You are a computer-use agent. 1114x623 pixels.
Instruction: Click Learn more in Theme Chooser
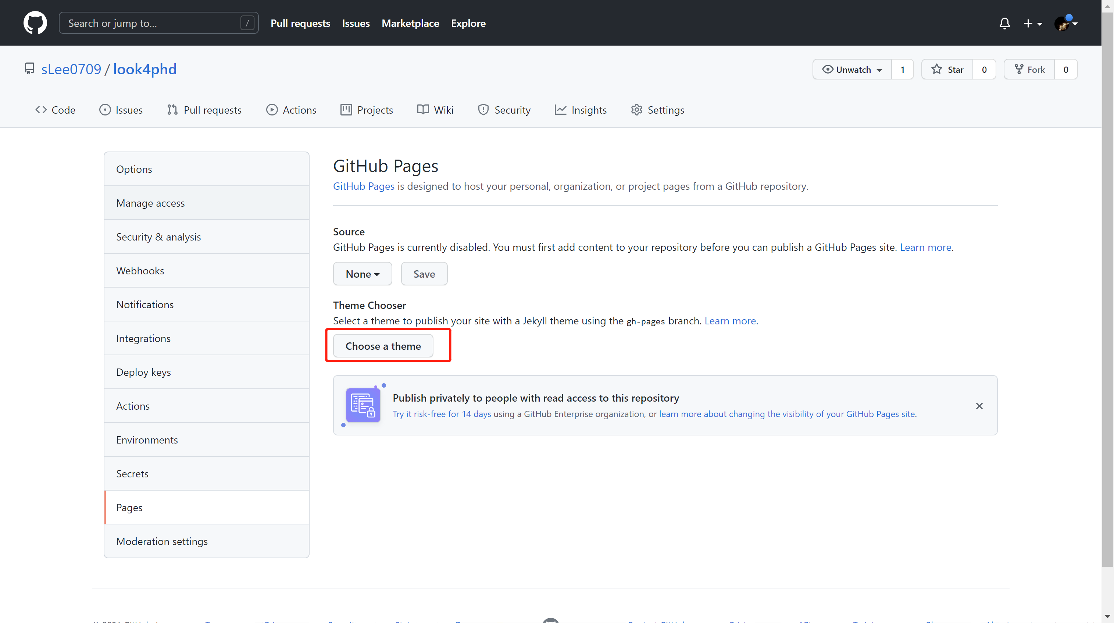coord(730,321)
